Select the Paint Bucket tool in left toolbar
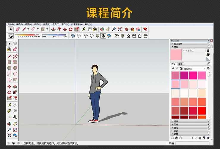This screenshot has height=149, width=220. click(9, 49)
